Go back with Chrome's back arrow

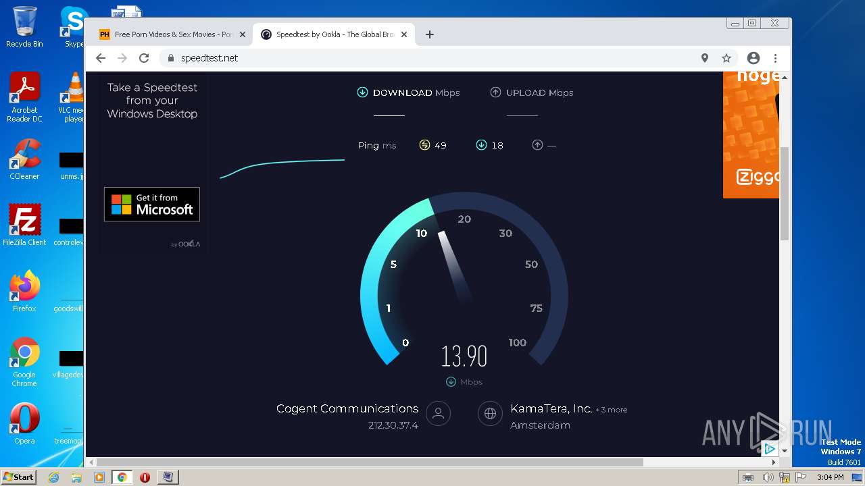101,58
